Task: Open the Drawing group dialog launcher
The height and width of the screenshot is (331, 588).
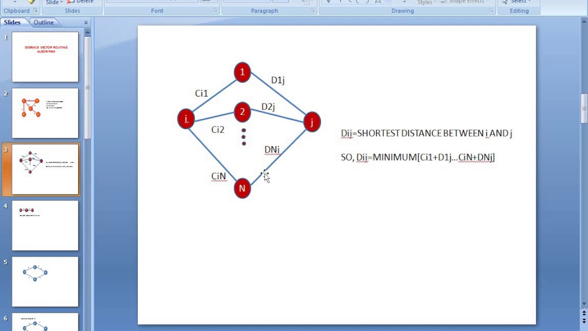Action: [x=491, y=11]
